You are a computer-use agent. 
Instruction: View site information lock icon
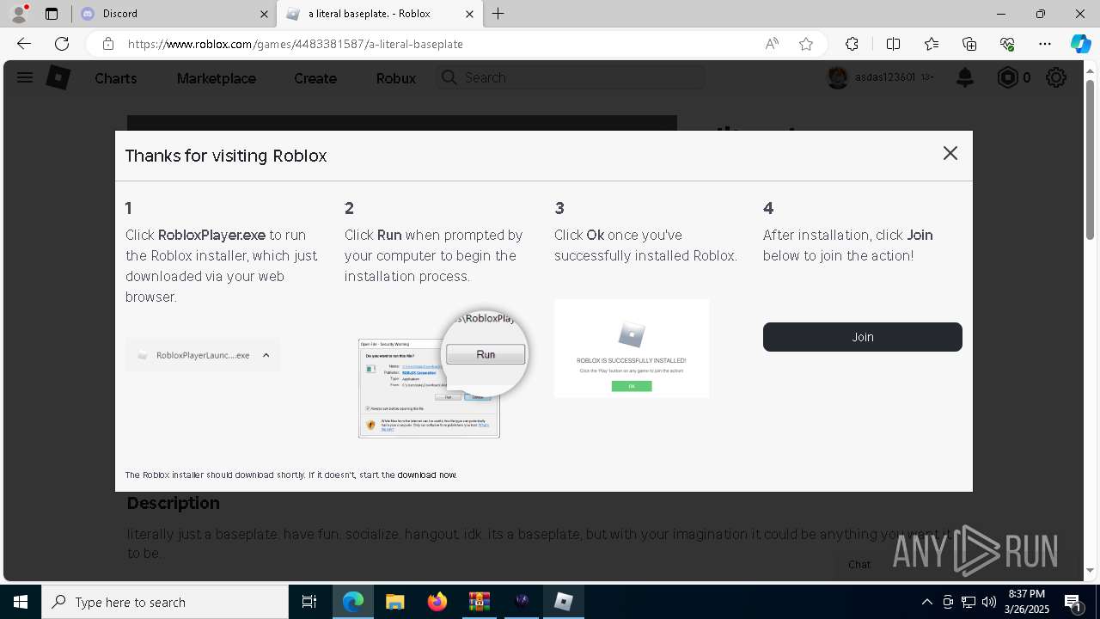[107, 44]
